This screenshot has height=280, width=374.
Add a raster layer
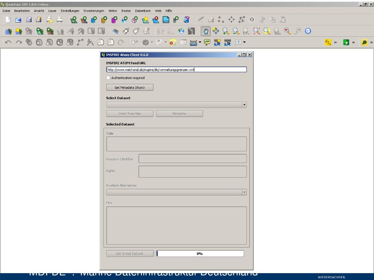[x=84, y=20]
